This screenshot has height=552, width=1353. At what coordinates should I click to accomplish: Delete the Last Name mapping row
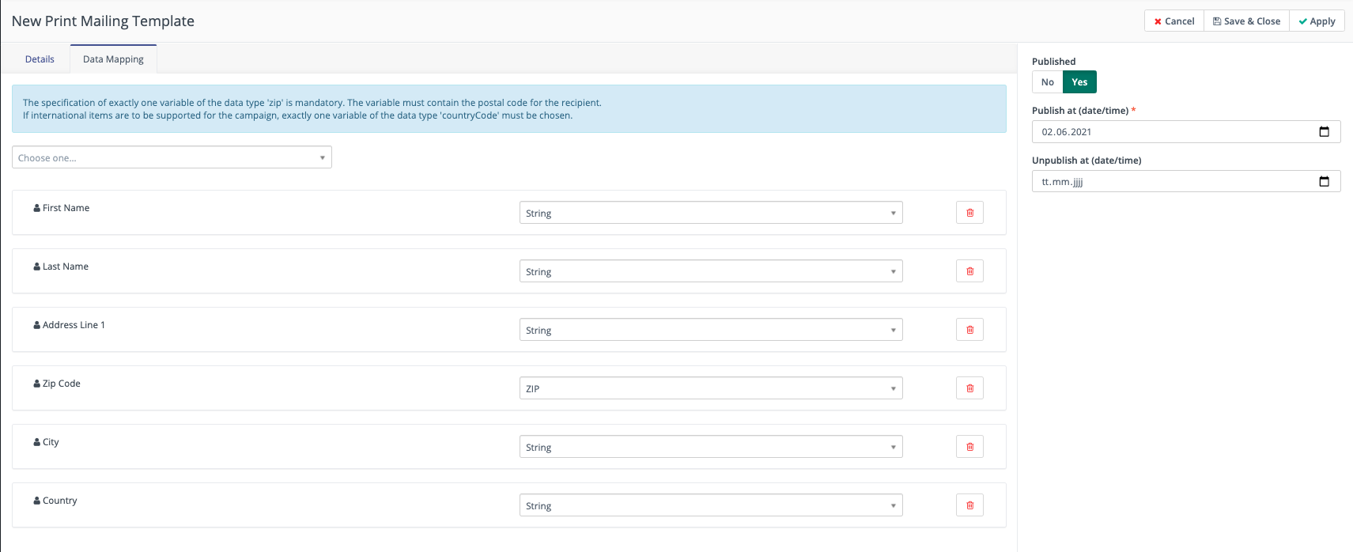pyautogui.click(x=969, y=271)
